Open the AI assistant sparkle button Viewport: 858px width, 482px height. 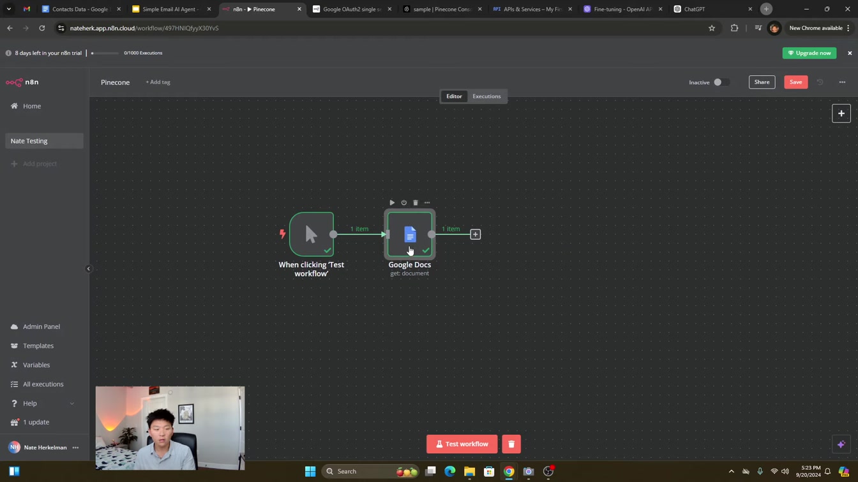click(841, 444)
